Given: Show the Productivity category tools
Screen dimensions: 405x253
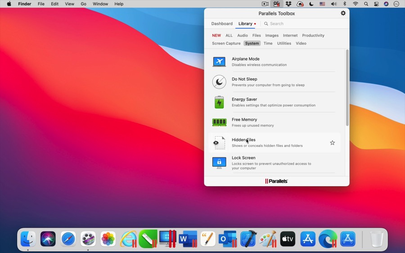Looking at the screenshot, I should pyautogui.click(x=313, y=36).
